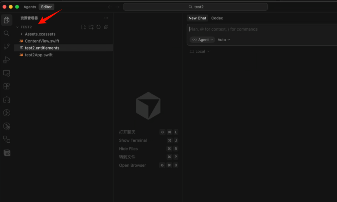Select the New Chat tab
Screen dimensions: 337x202
pyautogui.click(x=197, y=18)
